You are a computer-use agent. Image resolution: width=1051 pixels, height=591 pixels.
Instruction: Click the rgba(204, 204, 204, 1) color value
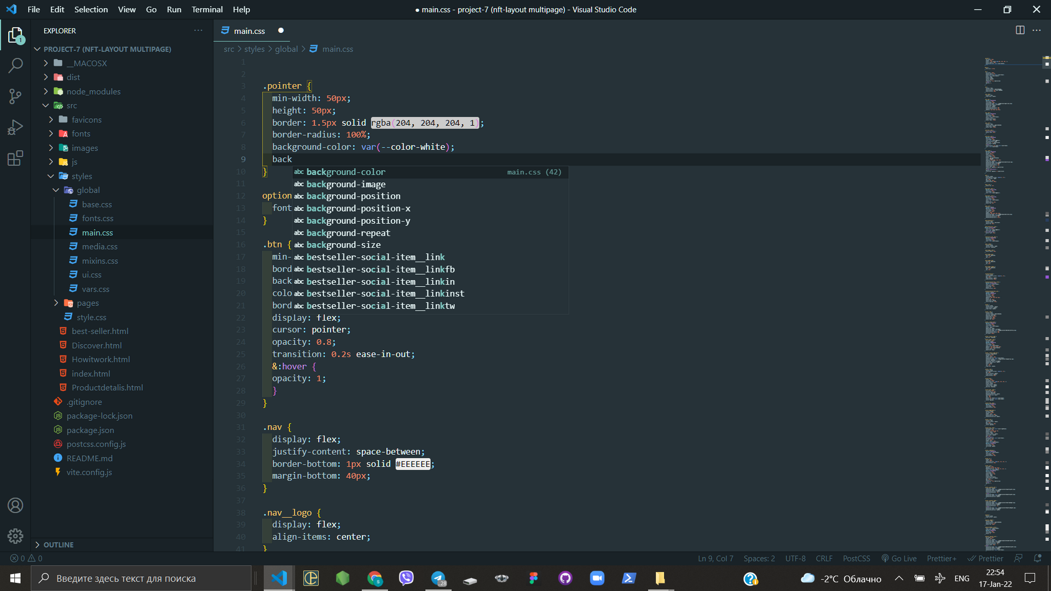click(x=425, y=123)
